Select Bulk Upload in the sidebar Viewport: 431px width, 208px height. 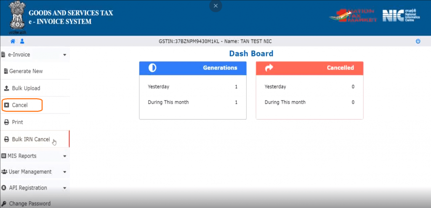(26, 88)
